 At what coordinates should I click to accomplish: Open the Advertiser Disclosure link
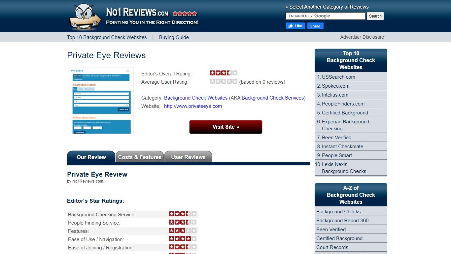tap(362, 37)
